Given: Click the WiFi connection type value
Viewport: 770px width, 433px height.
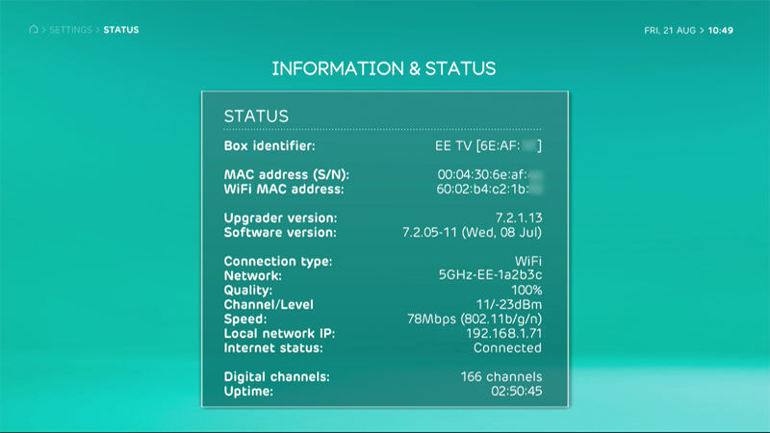Looking at the screenshot, I should pyautogui.click(x=528, y=261).
